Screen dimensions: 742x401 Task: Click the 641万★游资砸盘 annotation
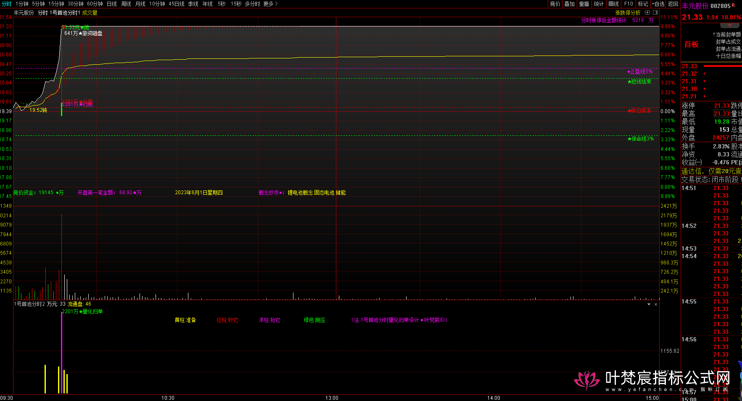tap(83, 33)
